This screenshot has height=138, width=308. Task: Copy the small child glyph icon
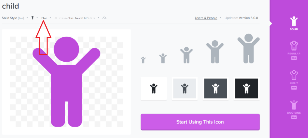[x=32, y=18]
